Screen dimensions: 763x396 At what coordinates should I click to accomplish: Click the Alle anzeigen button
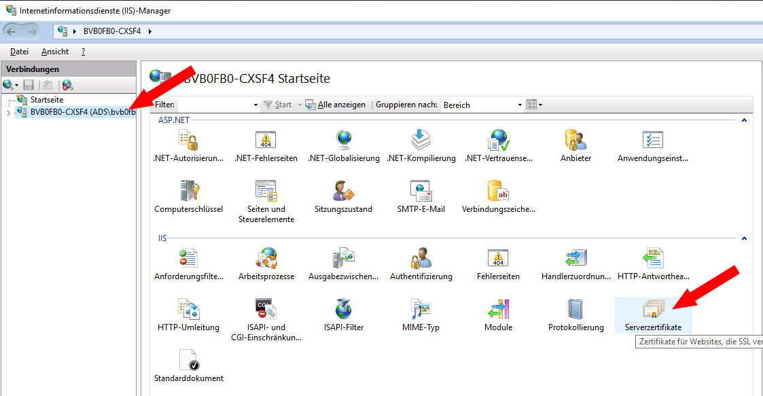pyautogui.click(x=336, y=105)
